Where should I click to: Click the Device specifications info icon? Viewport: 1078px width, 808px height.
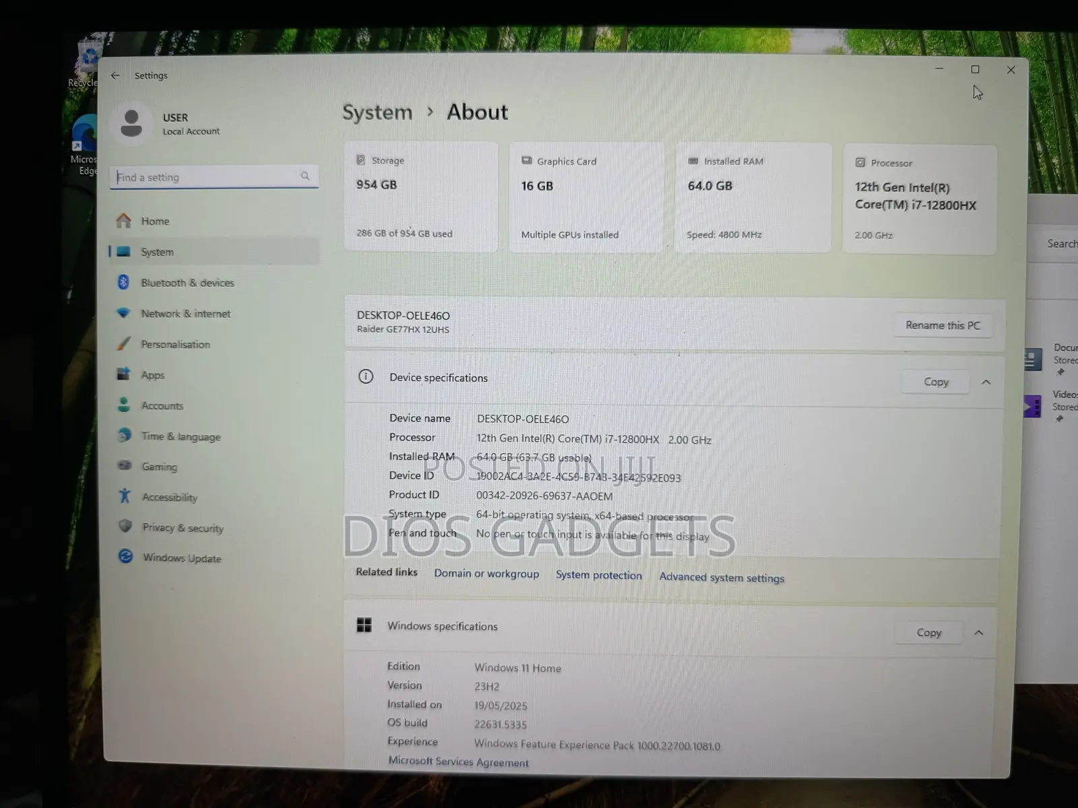tap(366, 376)
